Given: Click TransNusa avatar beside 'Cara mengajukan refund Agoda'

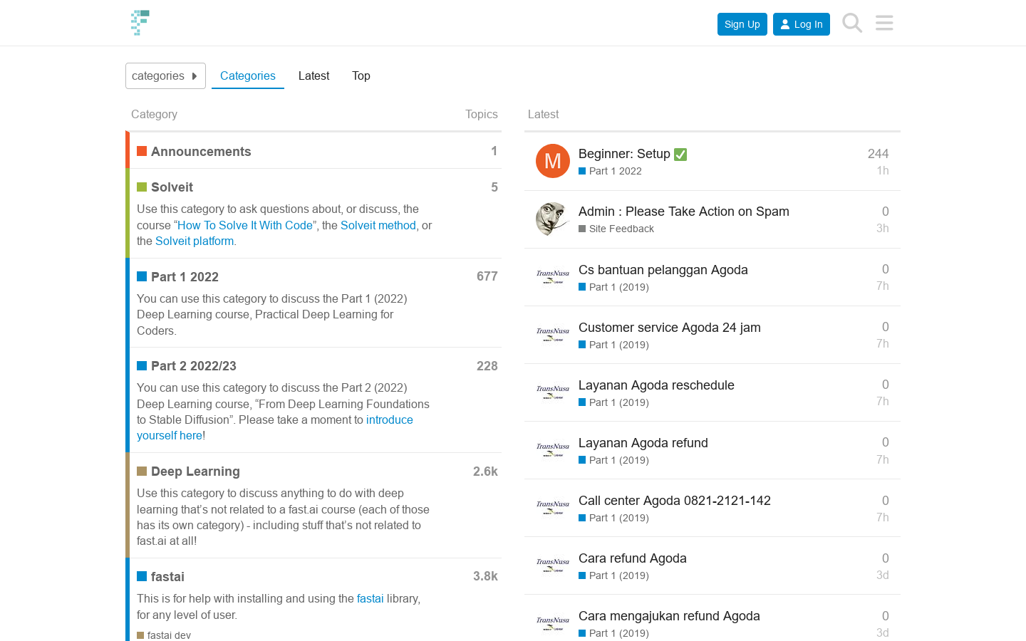Looking at the screenshot, I should 553,622.
